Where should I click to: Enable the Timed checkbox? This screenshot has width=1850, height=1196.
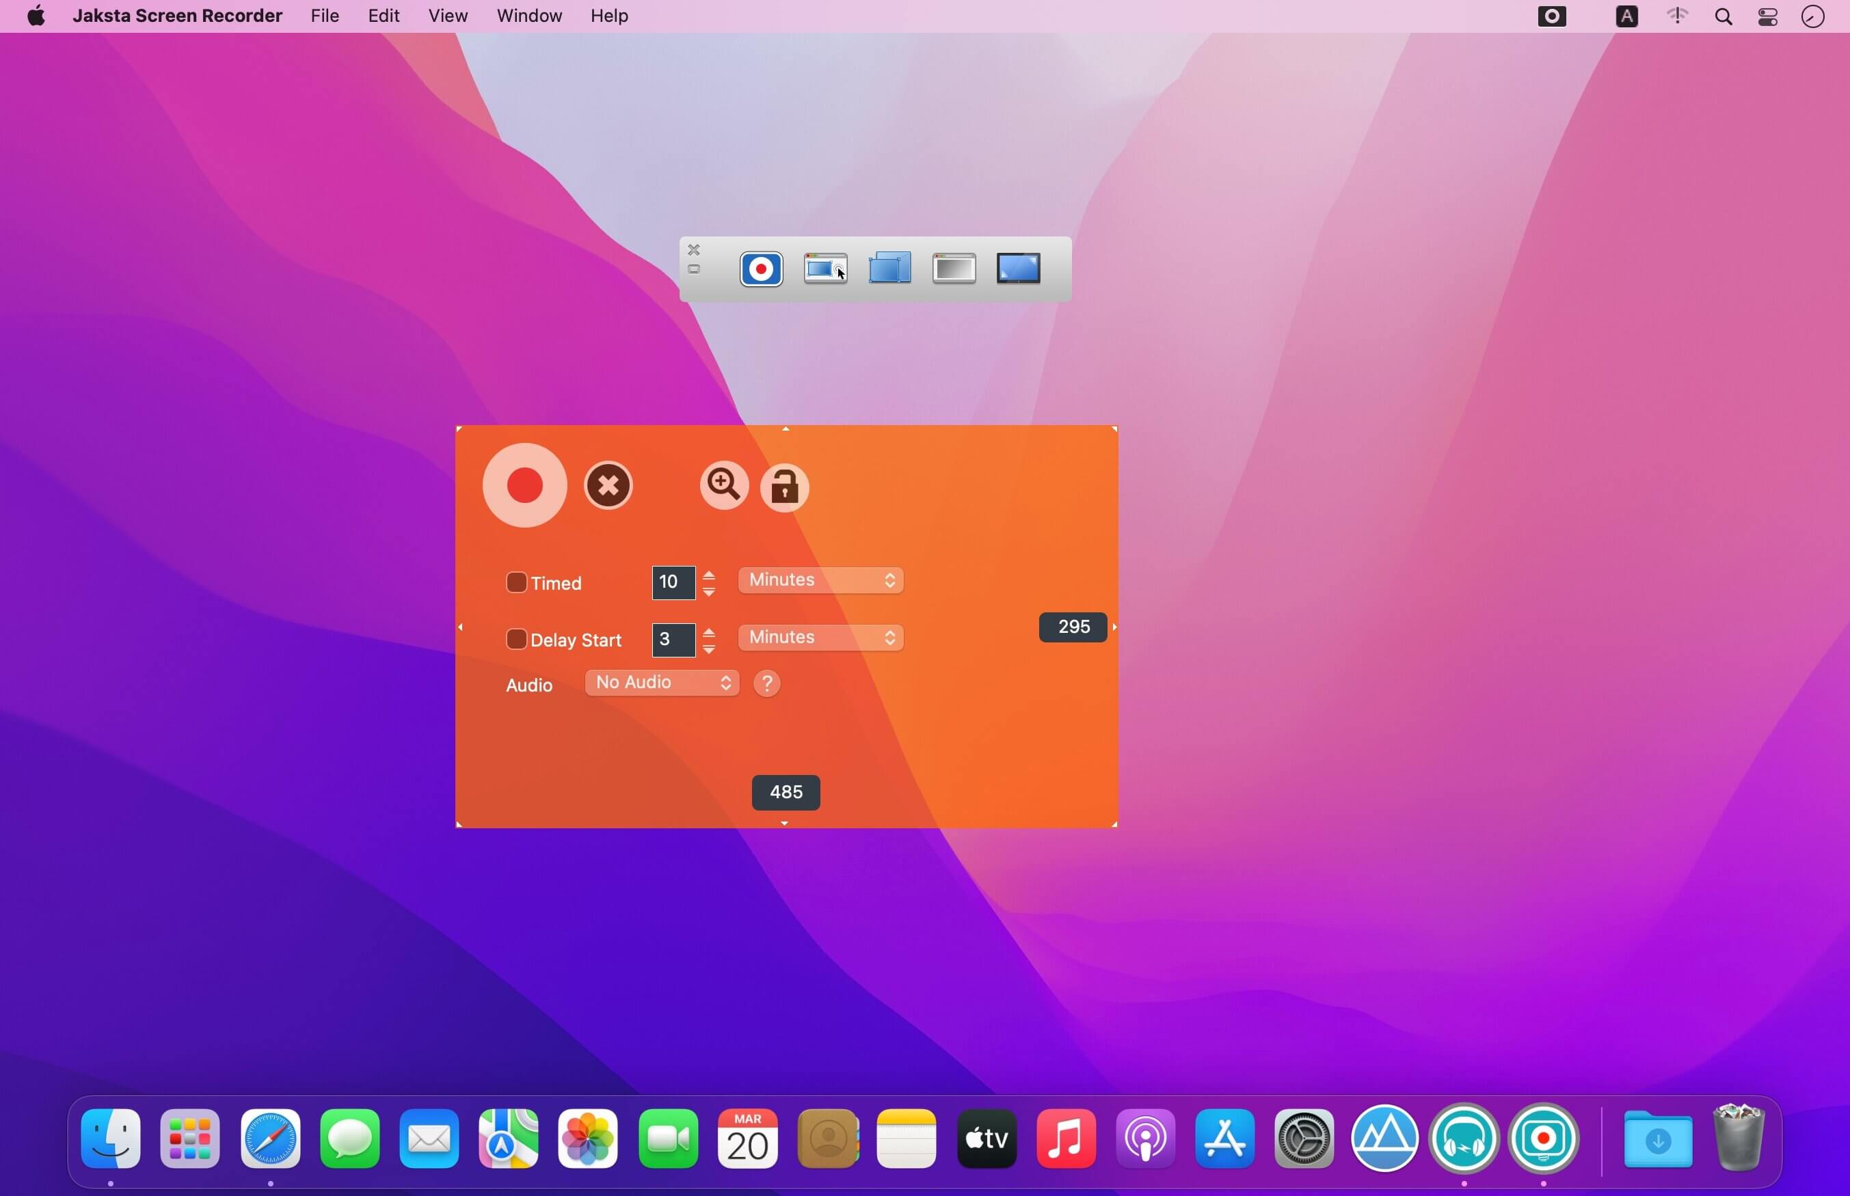516,582
